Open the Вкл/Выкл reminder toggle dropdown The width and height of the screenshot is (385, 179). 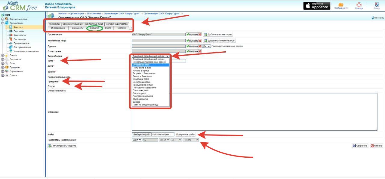point(137,140)
